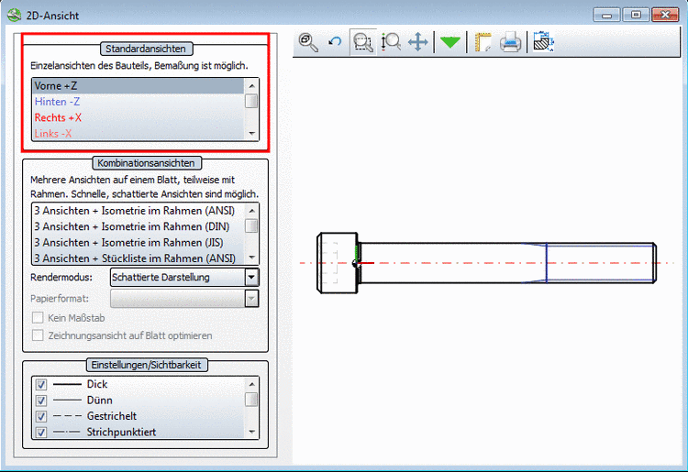Select the 'Vorne +Z' standard view
Image resolution: width=688 pixels, height=472 pixels.
(x=138, y=86)
